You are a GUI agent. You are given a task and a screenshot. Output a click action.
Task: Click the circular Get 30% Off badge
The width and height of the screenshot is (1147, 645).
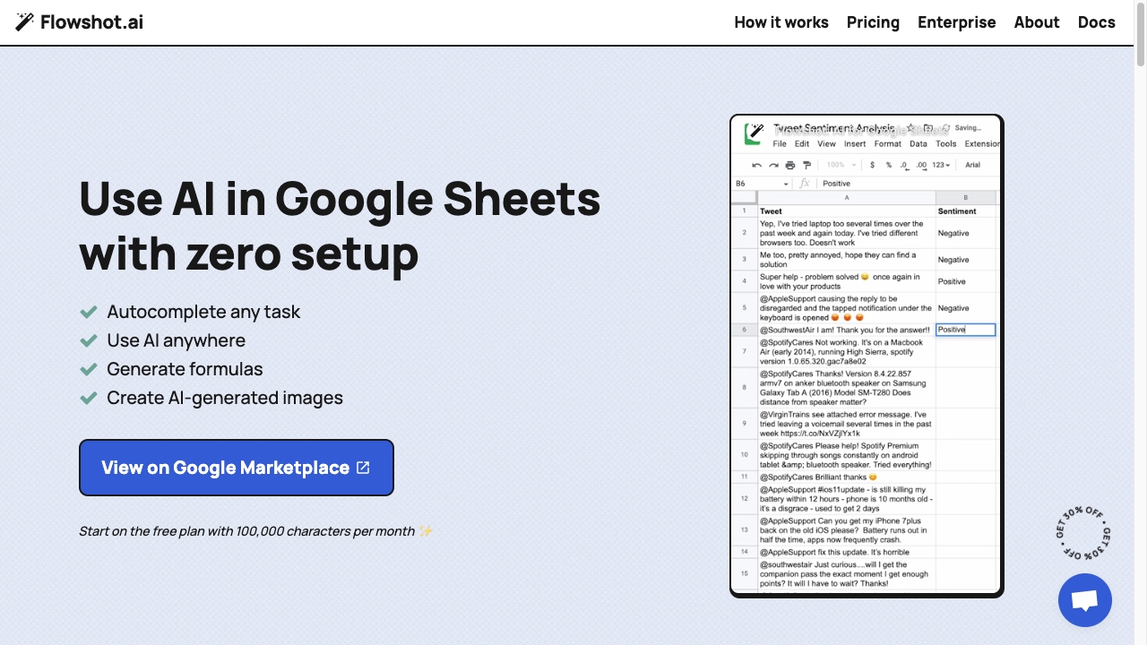[1082, 534]
